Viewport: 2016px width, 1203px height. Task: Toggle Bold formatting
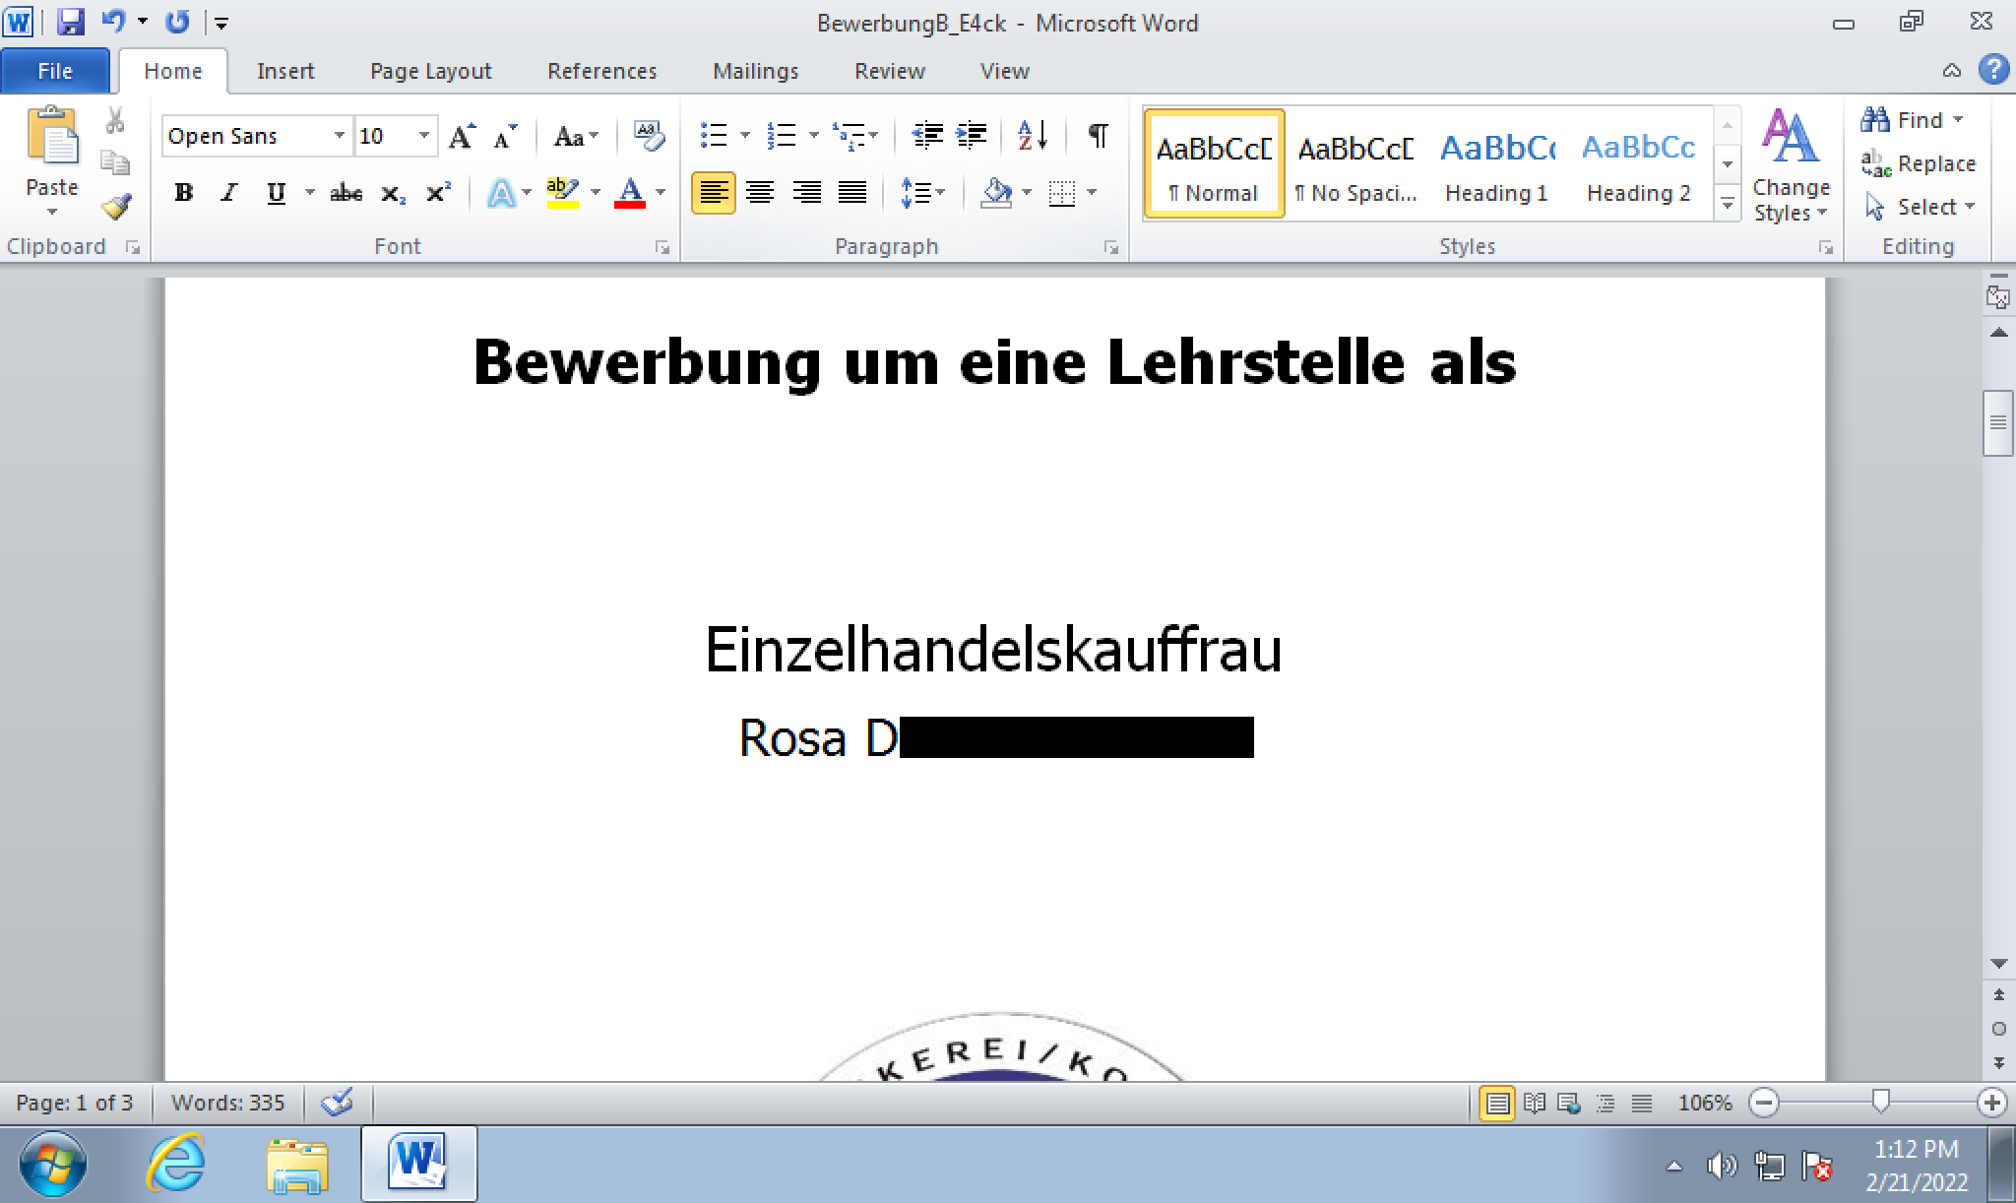183,193
